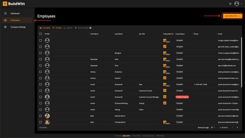
Task: Check the Andrey Shalashov row
Action: [x=41, y=72]
